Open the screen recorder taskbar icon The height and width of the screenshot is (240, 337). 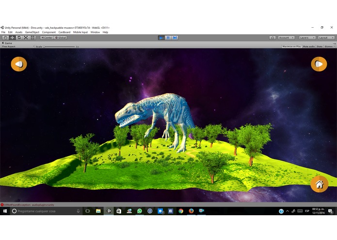201,211
